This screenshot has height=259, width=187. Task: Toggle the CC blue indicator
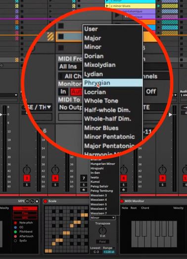click(x=15, y=227)
